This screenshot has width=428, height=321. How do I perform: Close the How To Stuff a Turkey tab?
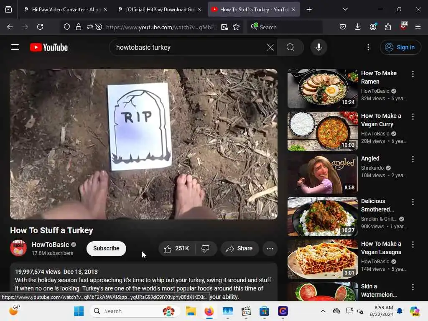(x=293, y=9)
